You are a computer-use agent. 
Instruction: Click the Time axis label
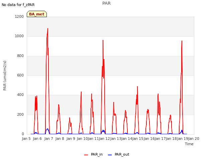(189, 144)
